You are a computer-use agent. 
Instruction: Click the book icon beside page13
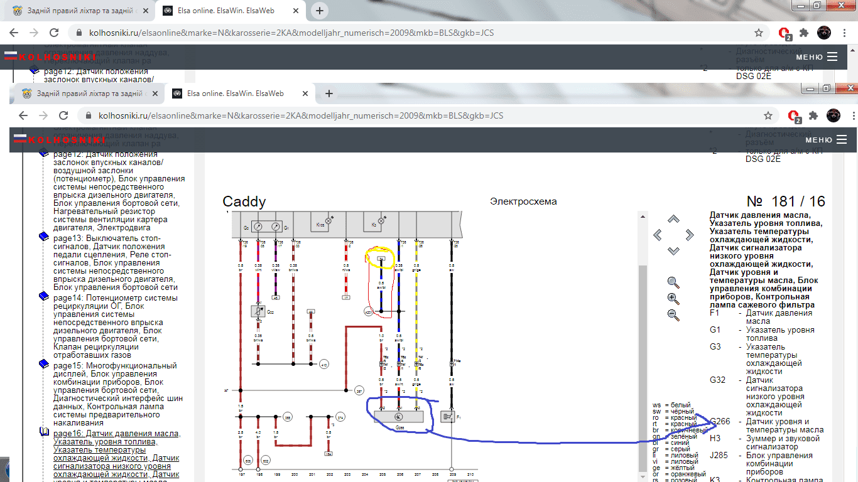[x=43, y=237]
